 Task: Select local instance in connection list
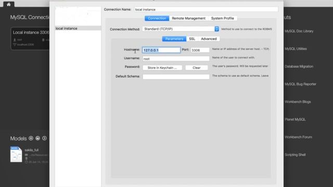pyautogui.click(x=78, y=29)
